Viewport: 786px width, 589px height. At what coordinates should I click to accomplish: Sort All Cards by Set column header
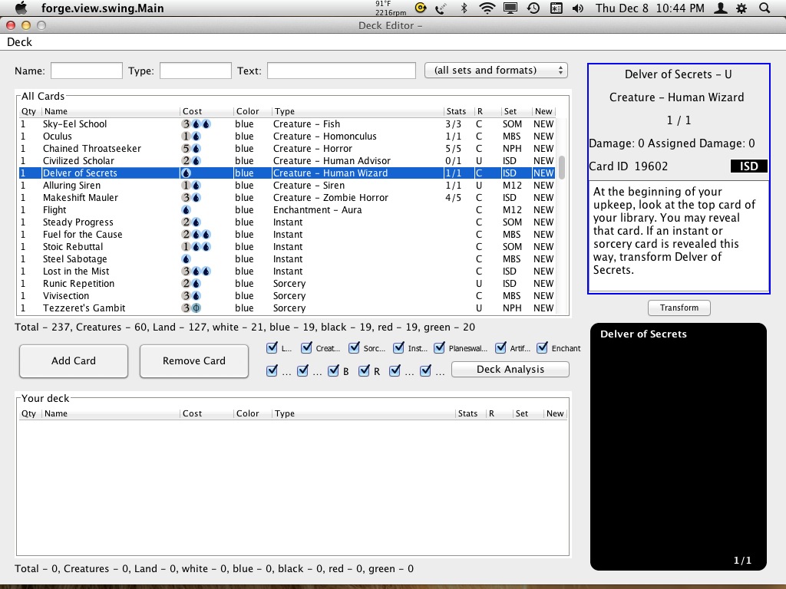click(x=510, y=111)
